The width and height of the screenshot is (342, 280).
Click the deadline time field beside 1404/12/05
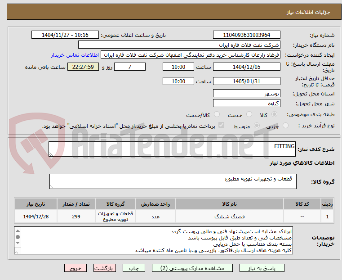178,67
